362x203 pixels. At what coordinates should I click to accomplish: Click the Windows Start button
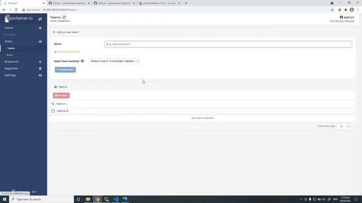5,199
